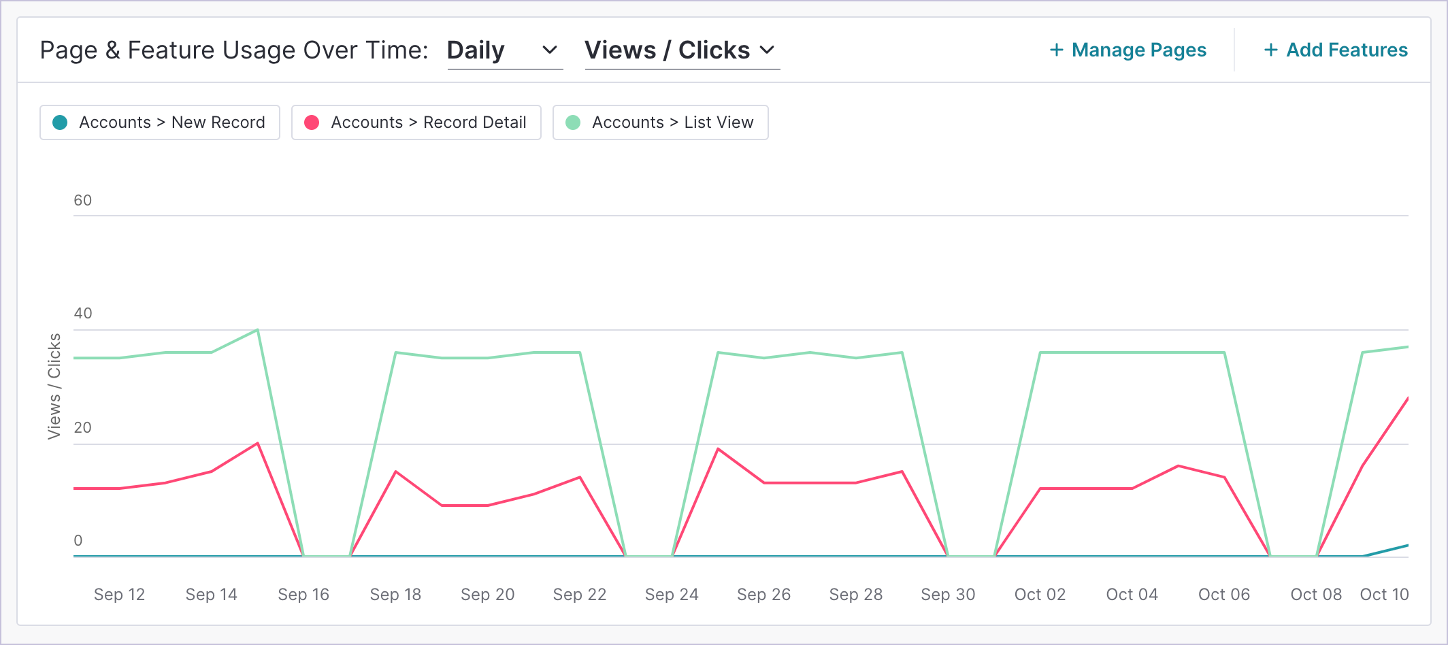The height and width of the screenshot is (645, 1448).
Task: Click the 20 y-axis value
Action: click(x=83, y=428)
